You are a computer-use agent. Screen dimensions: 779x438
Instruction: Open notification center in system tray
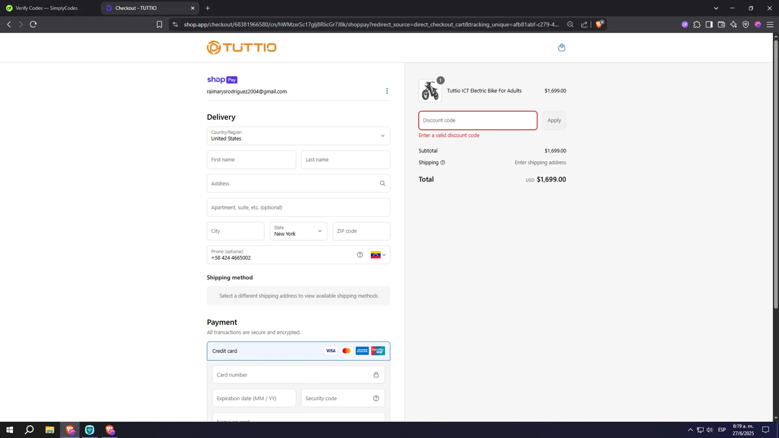[x=765, y=430]
